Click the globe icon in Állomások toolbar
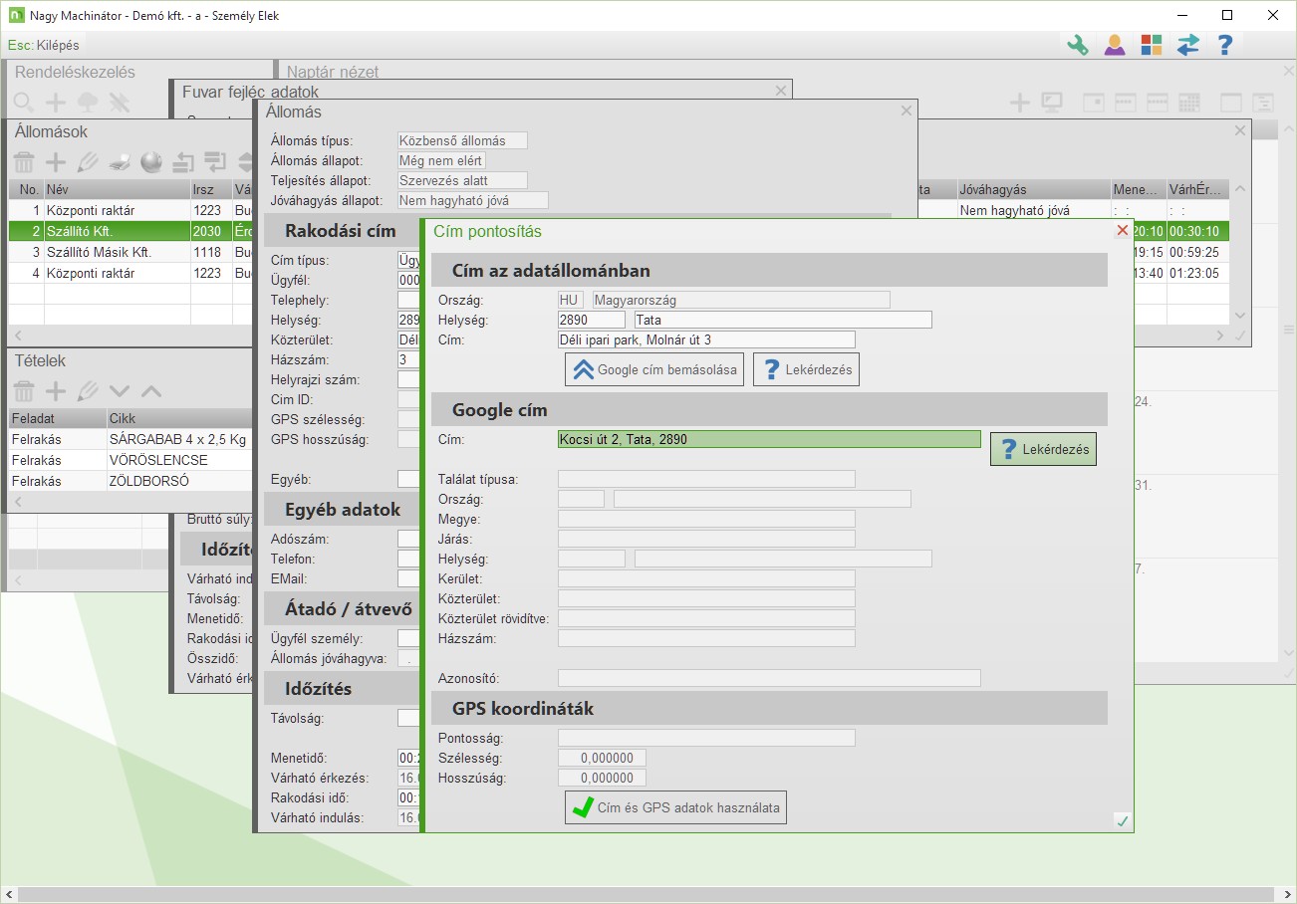The width and height of the screenshot is (1297, 904). 150,162
